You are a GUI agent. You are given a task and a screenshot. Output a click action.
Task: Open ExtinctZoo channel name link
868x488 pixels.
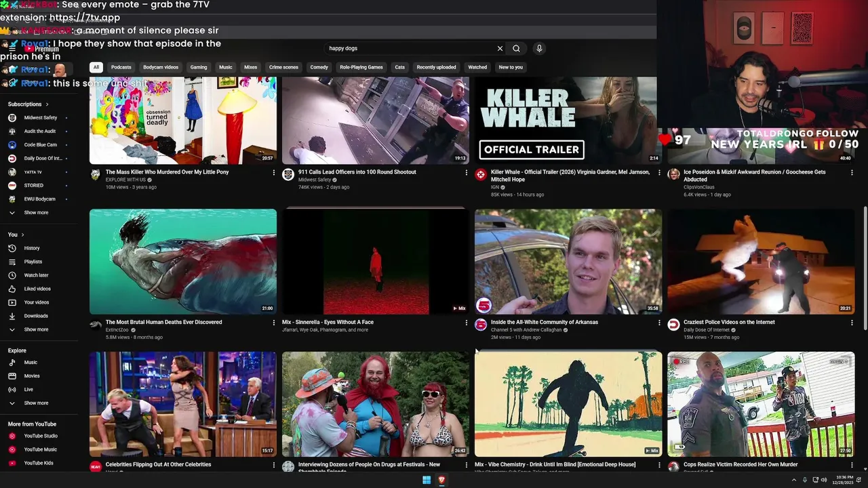click(117, 330)
